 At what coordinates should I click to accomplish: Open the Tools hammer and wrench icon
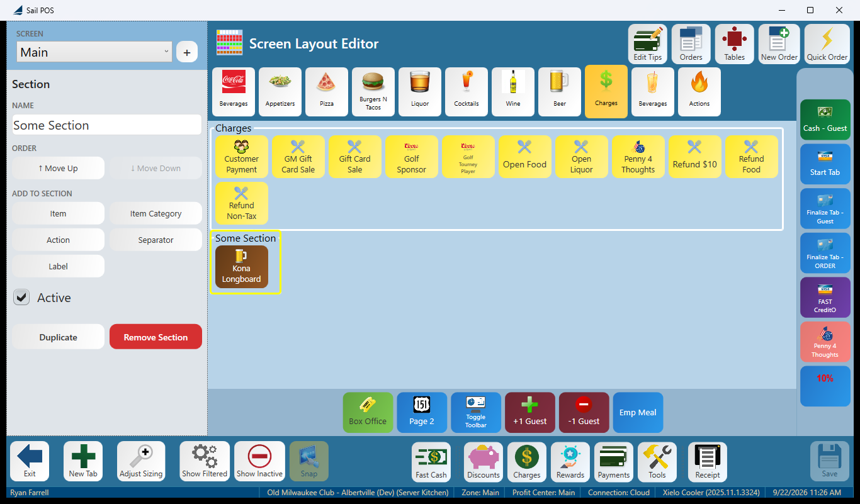point(657,462)
